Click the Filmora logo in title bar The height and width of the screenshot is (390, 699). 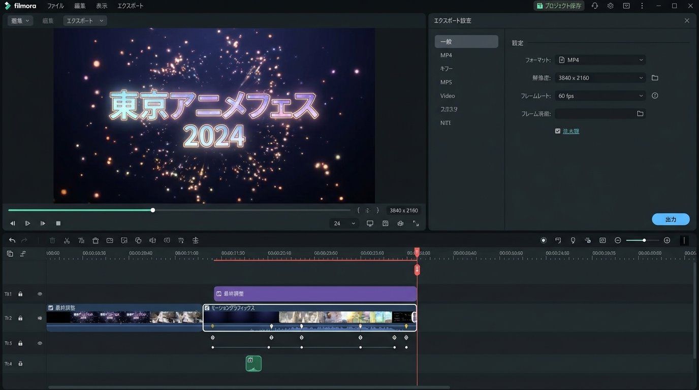20,6
